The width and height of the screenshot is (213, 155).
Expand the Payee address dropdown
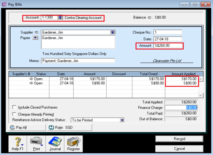point(35,38)
